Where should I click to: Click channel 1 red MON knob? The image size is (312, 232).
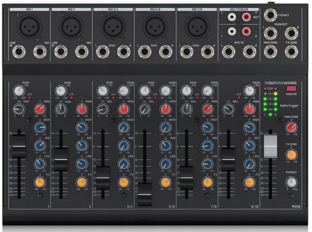(x=40, y=109)
